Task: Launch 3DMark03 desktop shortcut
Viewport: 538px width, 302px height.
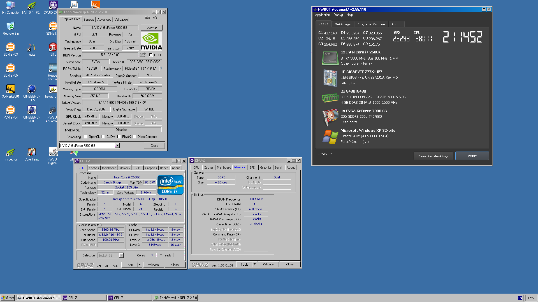Action: point(11,49)
